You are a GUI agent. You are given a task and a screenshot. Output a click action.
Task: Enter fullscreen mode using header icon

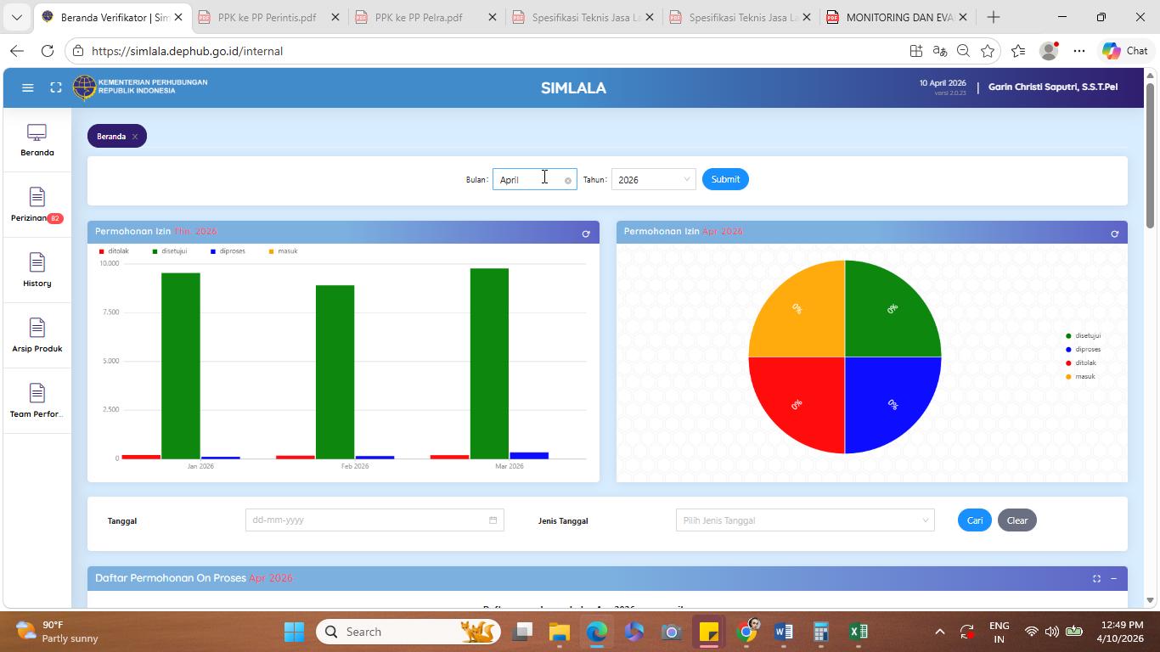56,87
